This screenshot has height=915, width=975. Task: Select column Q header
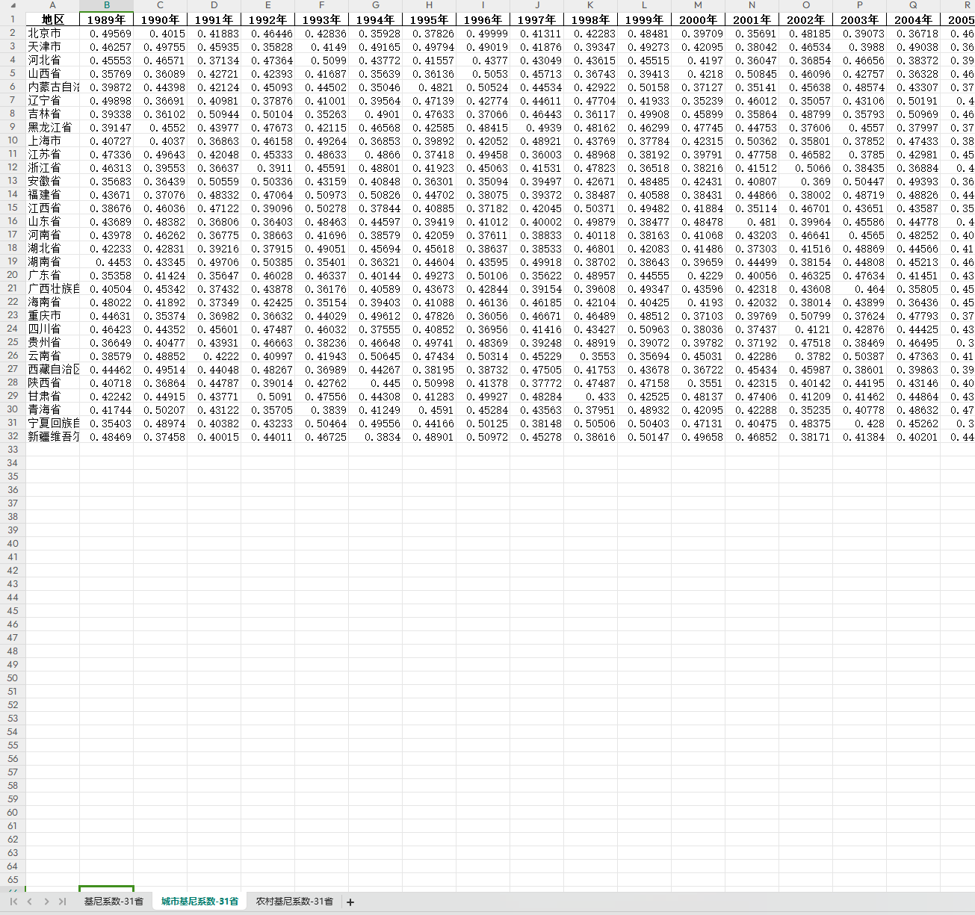pos(913,5)
